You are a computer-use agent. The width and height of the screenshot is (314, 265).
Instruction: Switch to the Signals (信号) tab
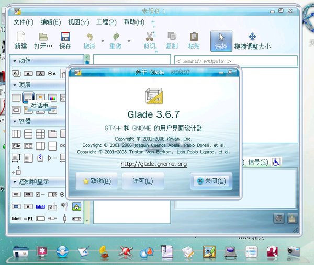coord(258,162)
